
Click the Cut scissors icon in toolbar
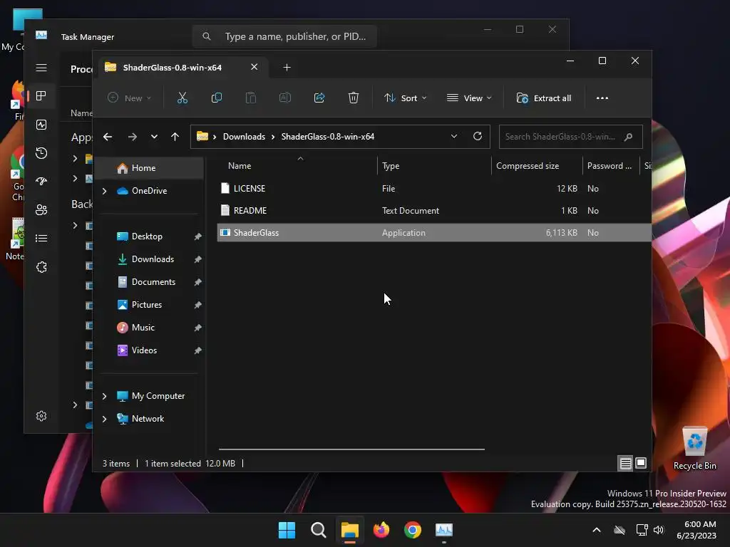tap(182, 98)
